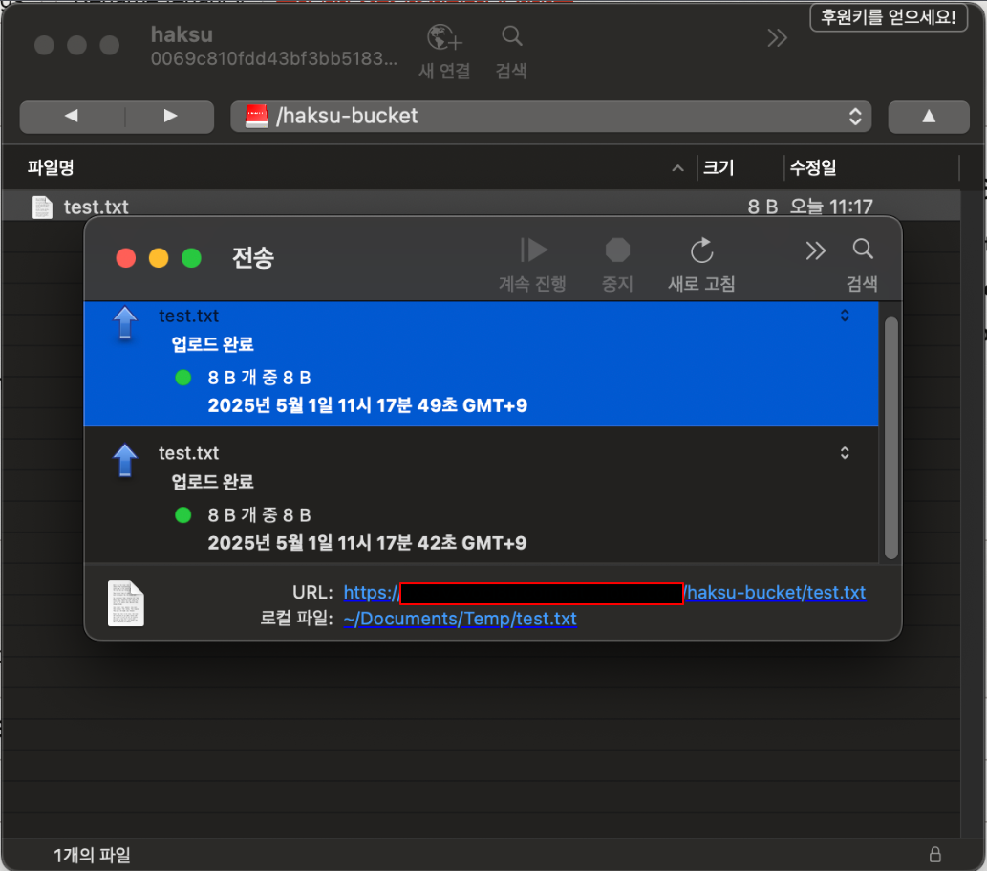Click the Reload icon in Transfers window
The image size is (987, 871).
tap(701, 250)
